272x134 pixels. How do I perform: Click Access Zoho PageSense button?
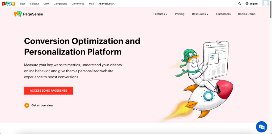click(48, 91)
